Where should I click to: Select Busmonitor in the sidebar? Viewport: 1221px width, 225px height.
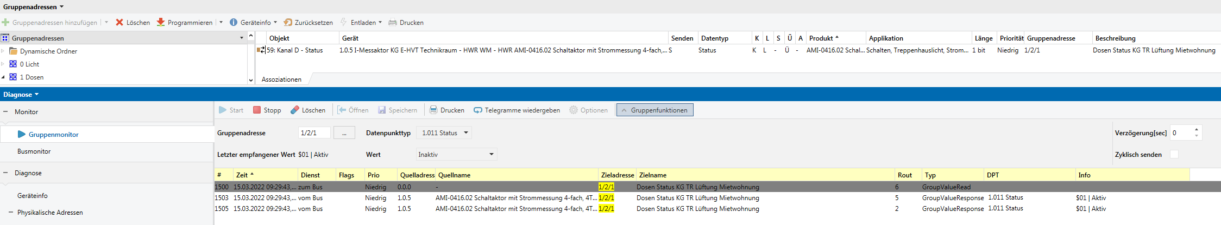coord(34,151)
